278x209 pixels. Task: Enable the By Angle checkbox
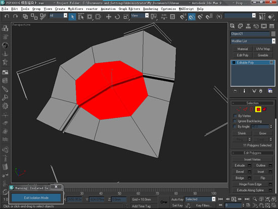tap(235, 127)
